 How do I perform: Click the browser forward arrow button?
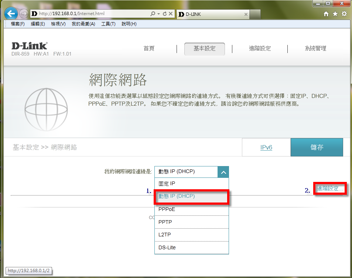(24, 14)
